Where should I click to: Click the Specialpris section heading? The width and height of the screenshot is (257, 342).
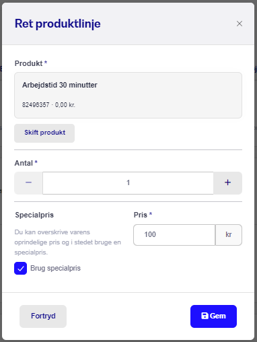pyautogui.click(x=34, y=215)
